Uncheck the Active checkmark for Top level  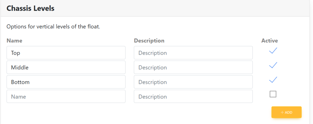pos(273,51)
